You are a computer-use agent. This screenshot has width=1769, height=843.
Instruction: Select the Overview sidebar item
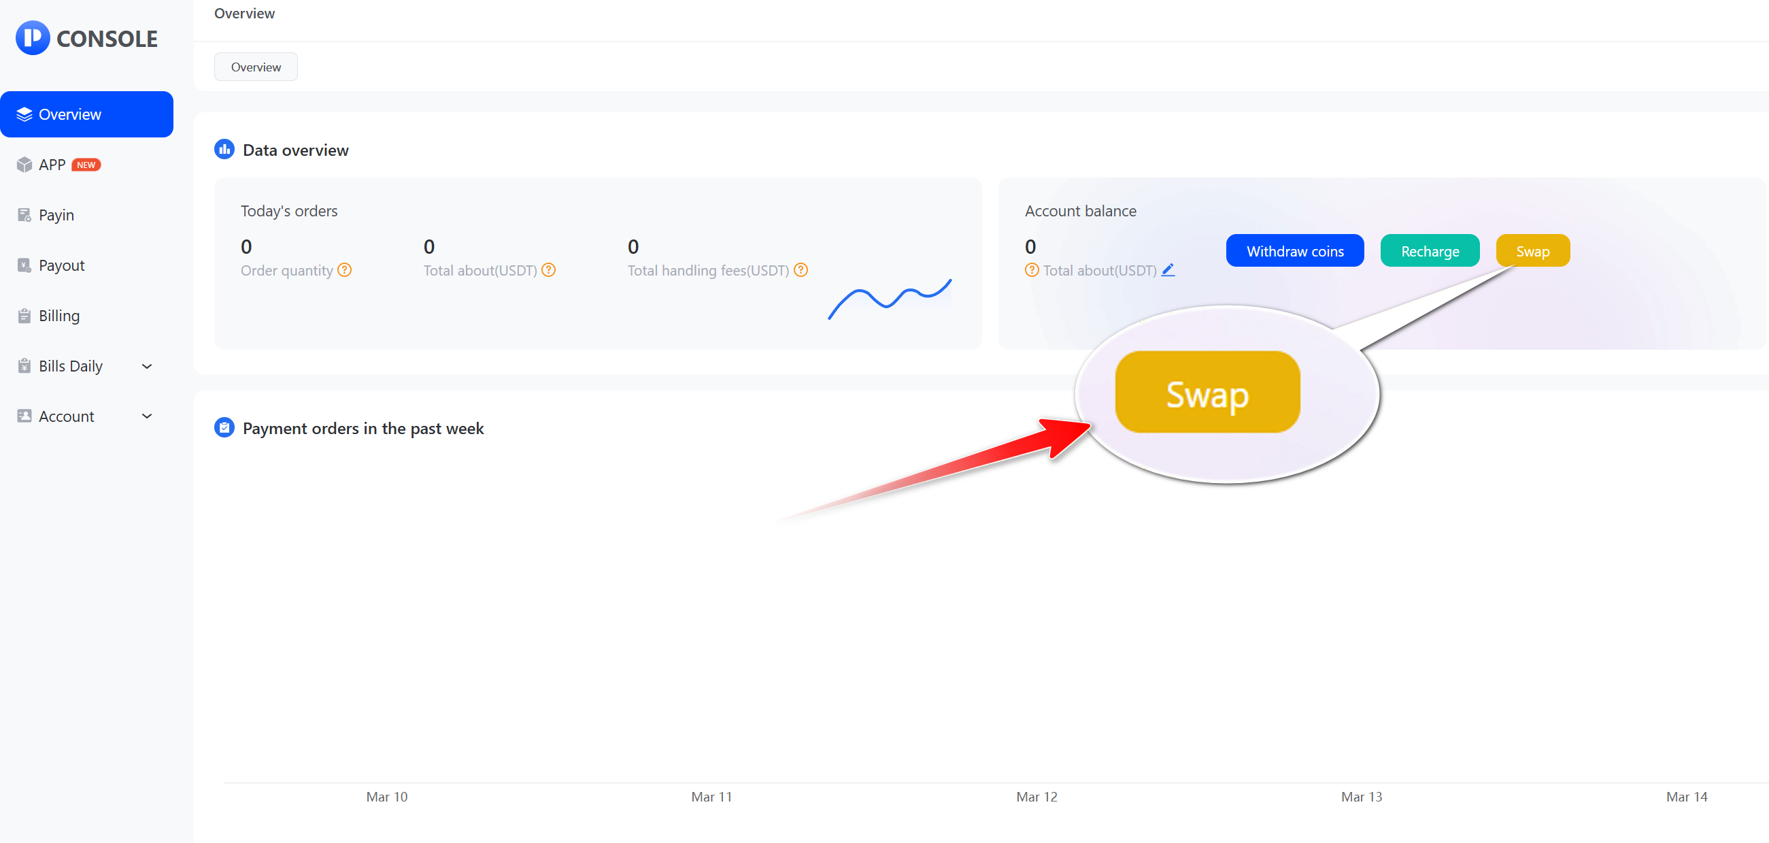click(86, 114)
